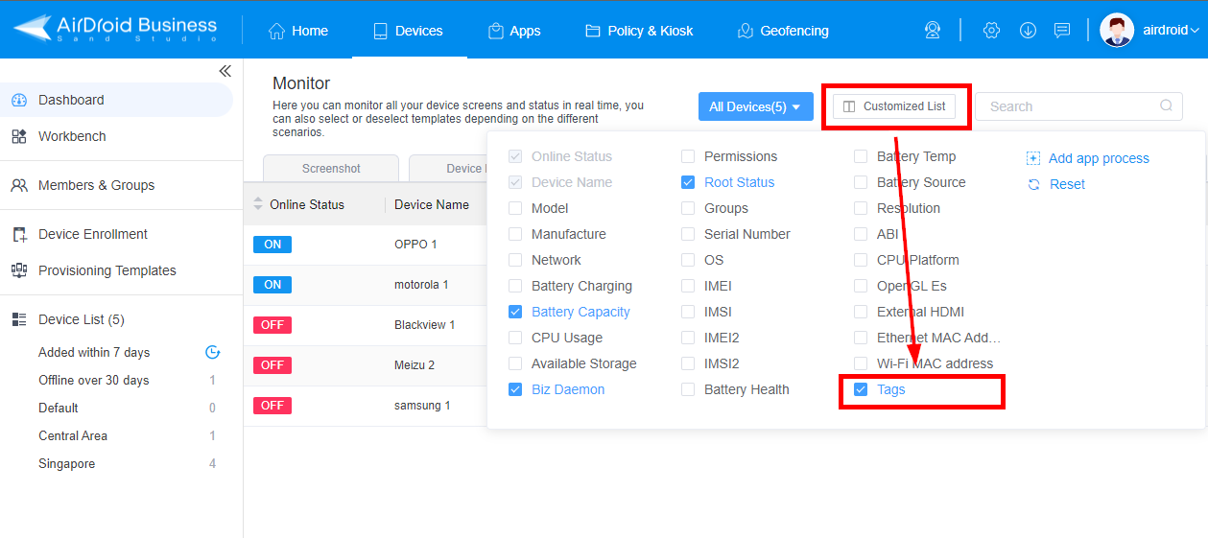
Task: Open Policy & Kiosk tab
Action: click(x=639, y=31)
